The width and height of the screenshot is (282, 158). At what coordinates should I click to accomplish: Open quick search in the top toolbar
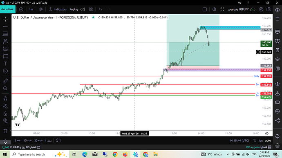pos(214,9)
